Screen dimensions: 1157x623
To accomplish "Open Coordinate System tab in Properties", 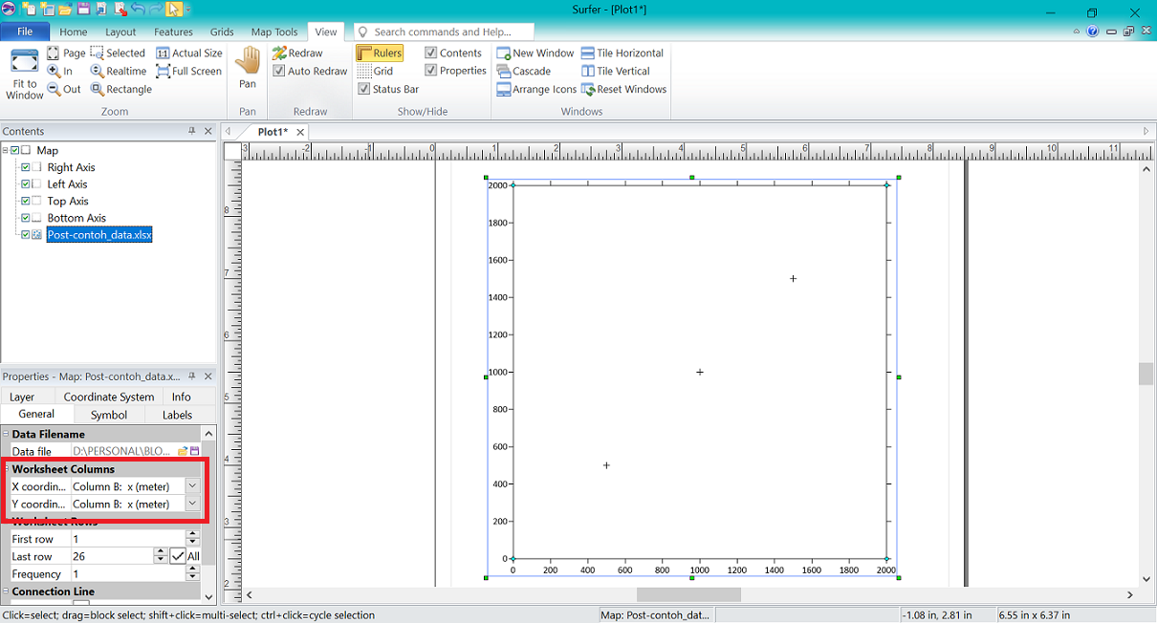I will coord(109,397).
